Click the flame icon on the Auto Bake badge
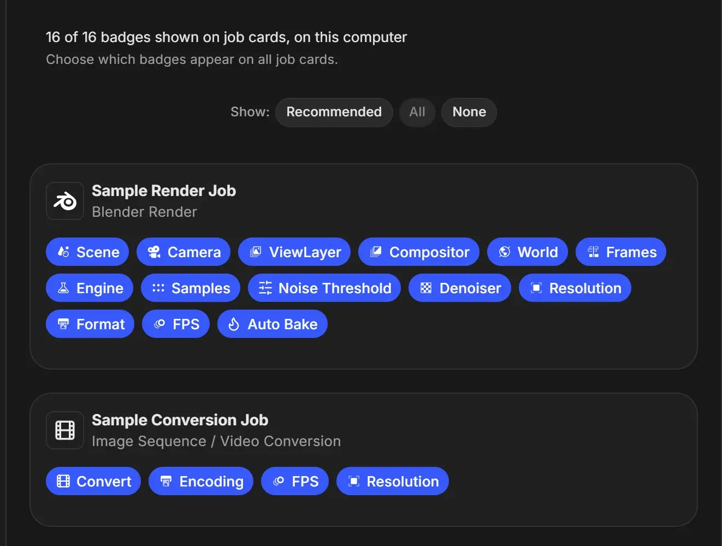 coord(234,324)
